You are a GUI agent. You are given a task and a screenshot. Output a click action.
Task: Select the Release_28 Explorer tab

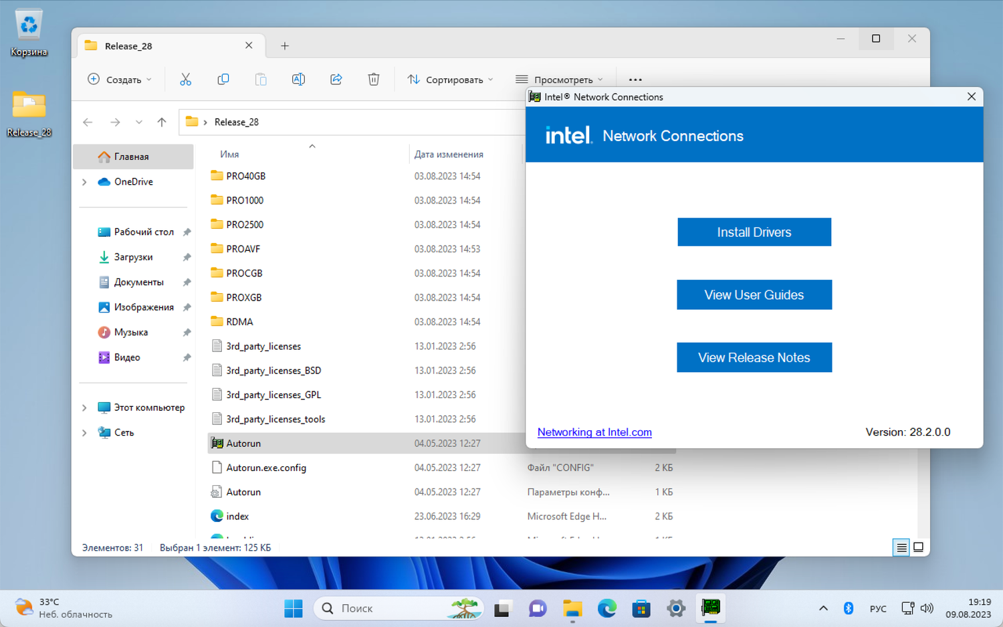click(x=171, y=46)
